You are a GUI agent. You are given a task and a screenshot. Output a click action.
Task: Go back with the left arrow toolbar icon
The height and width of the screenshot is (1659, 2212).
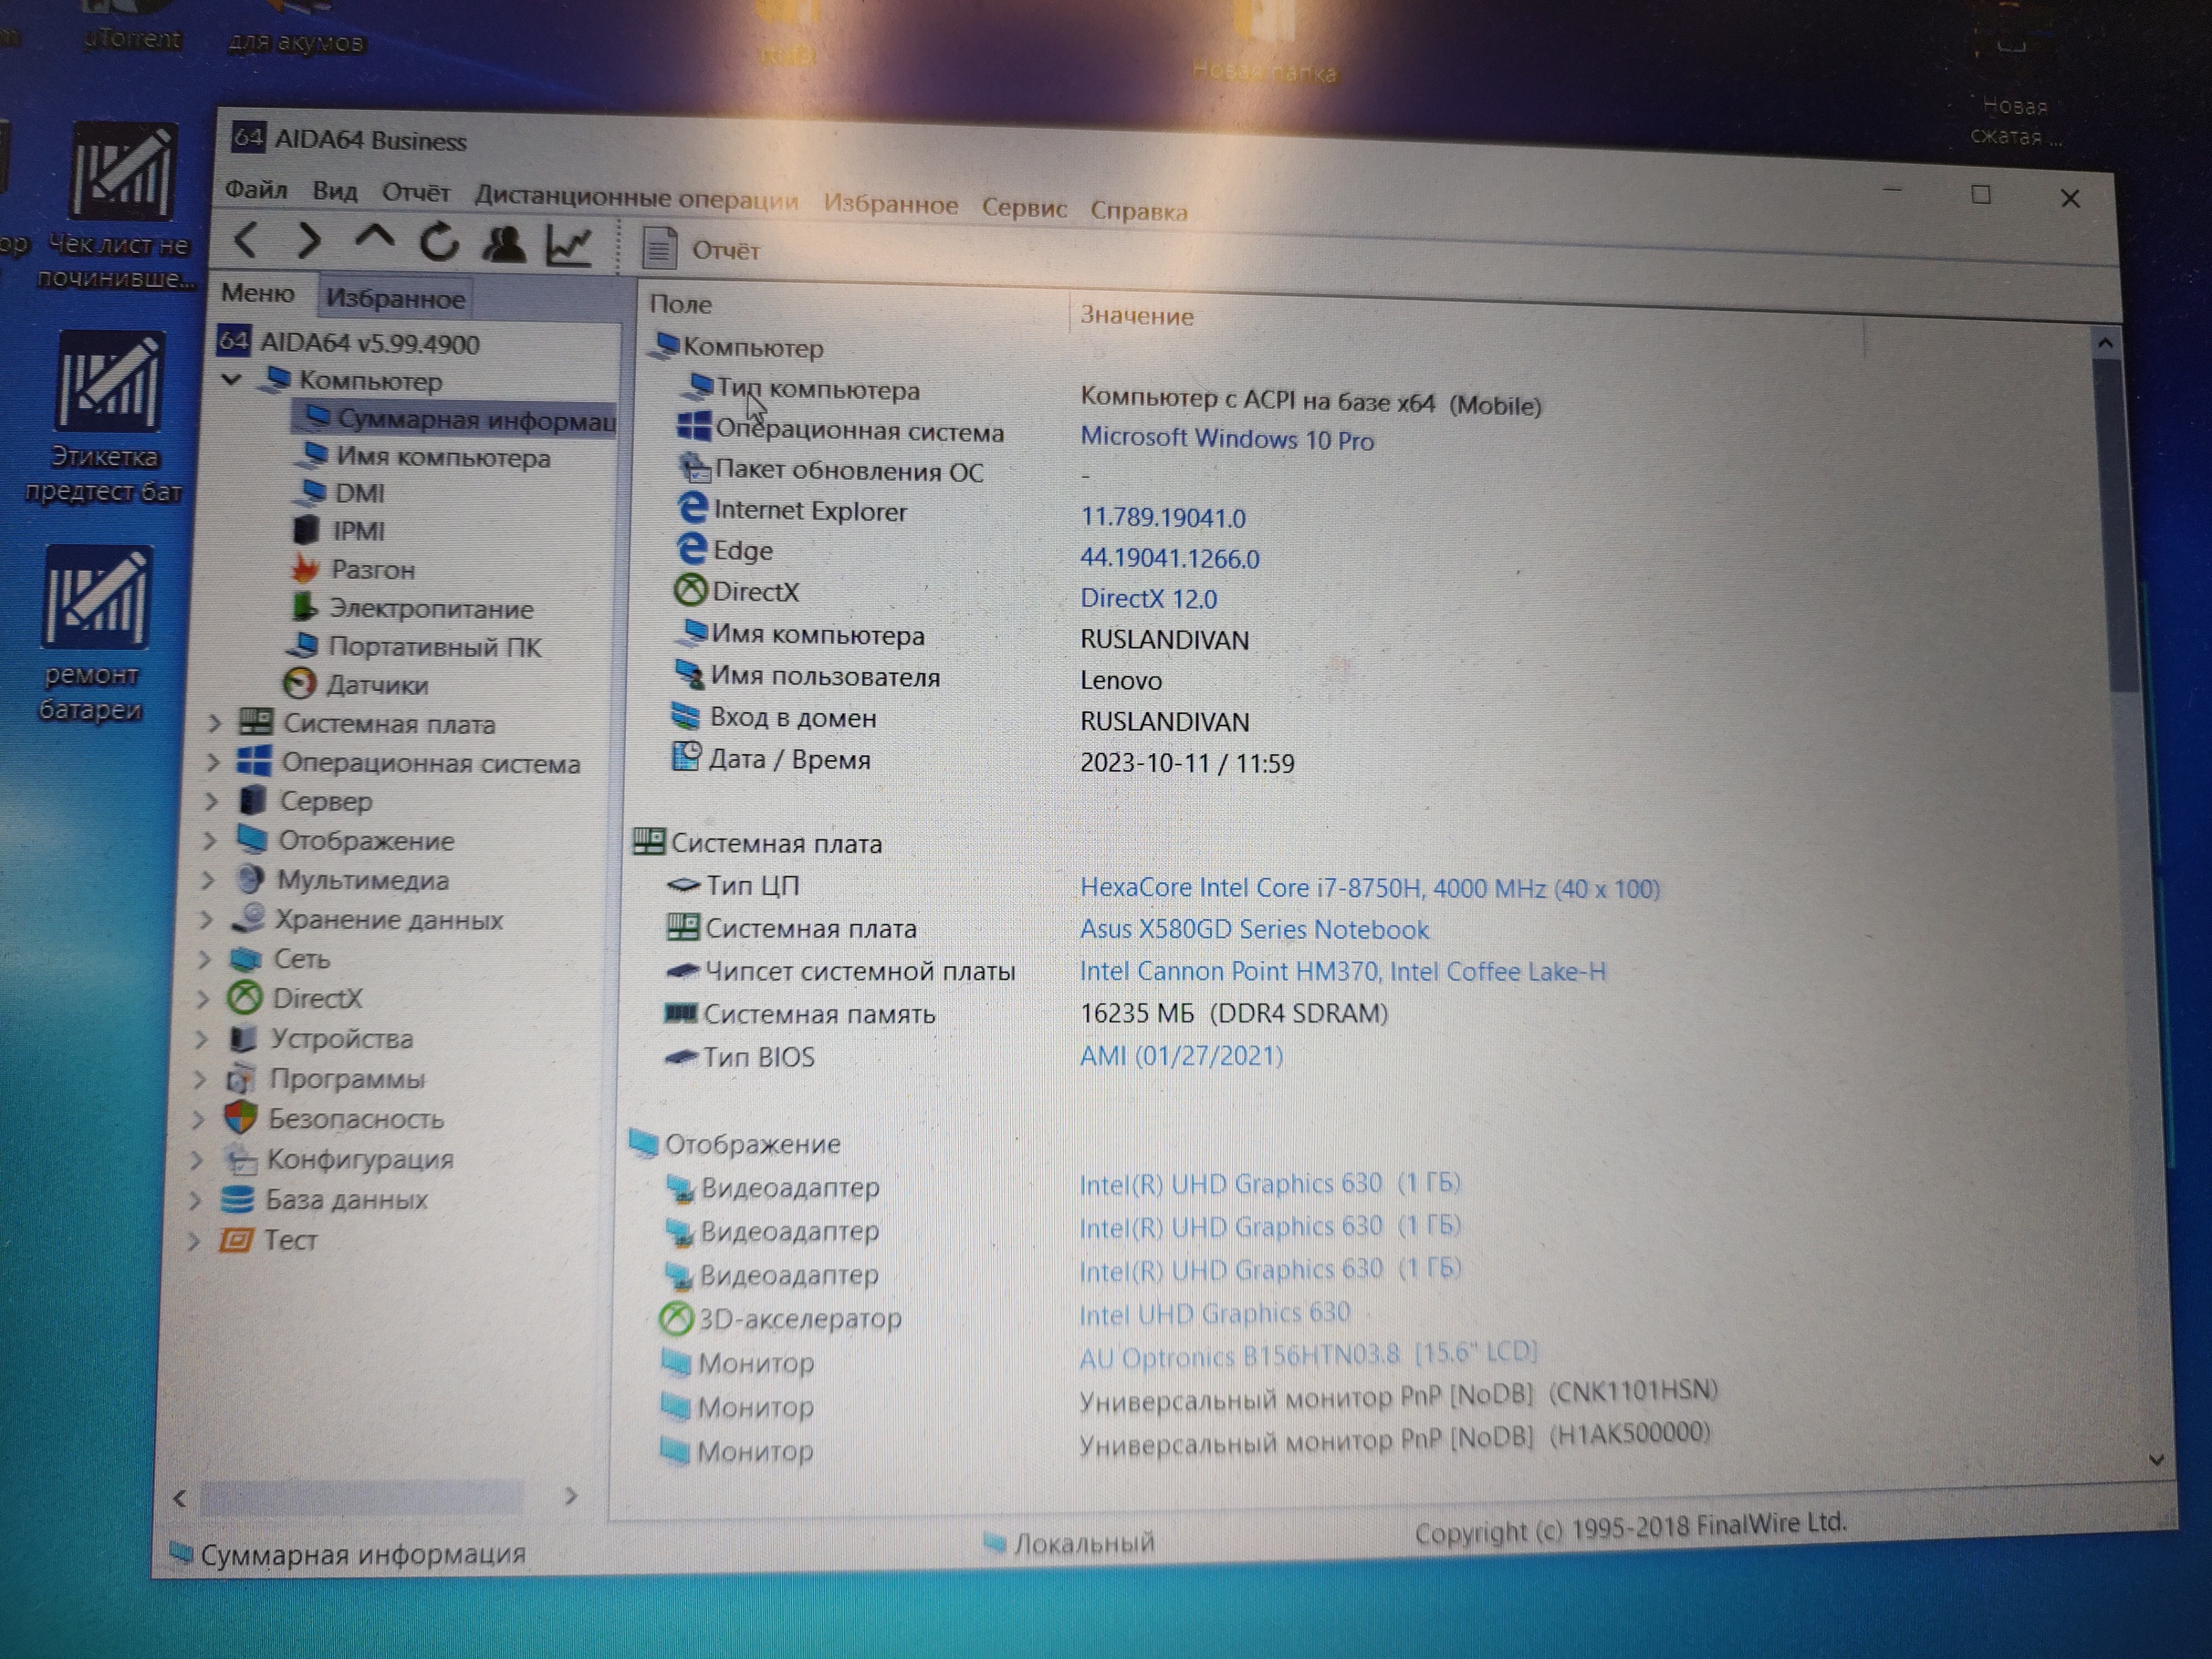[246, 240]
